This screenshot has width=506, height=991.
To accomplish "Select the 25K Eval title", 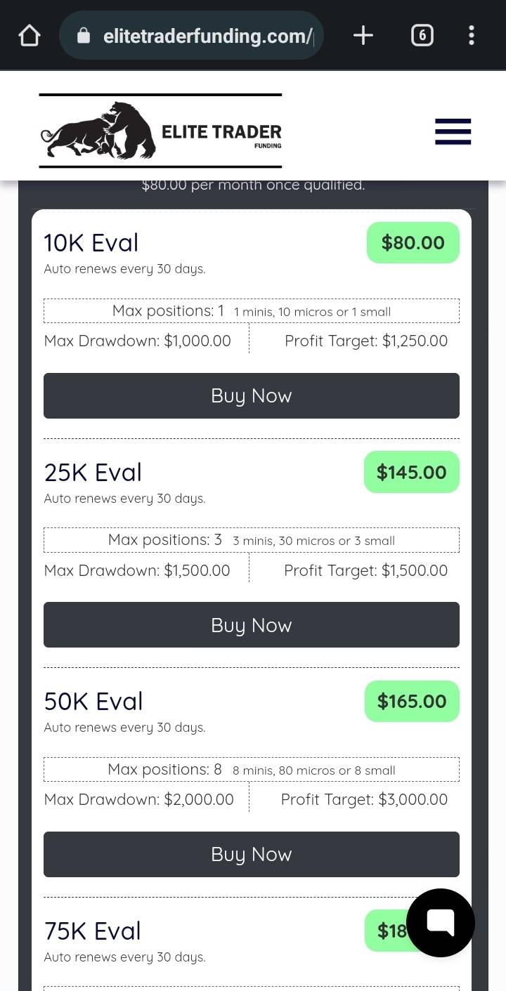I will pyautogui.click(x=93, y=473).
